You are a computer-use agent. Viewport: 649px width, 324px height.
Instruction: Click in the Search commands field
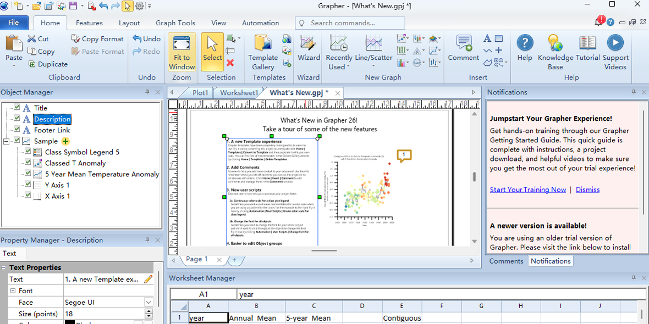click(350, 23)
